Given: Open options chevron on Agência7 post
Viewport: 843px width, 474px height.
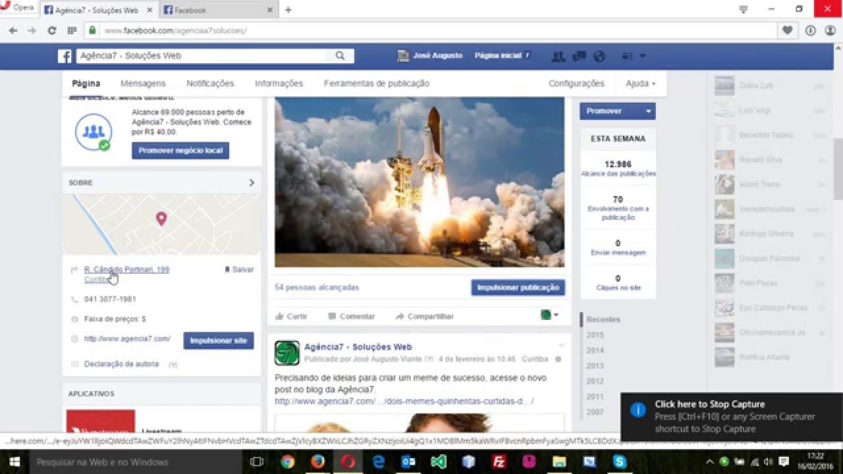Looking at the screenshot, I should click(561, 346).
